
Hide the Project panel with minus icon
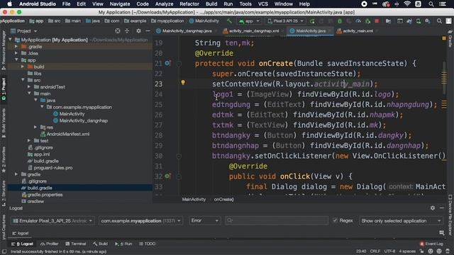tap(148, 31)
